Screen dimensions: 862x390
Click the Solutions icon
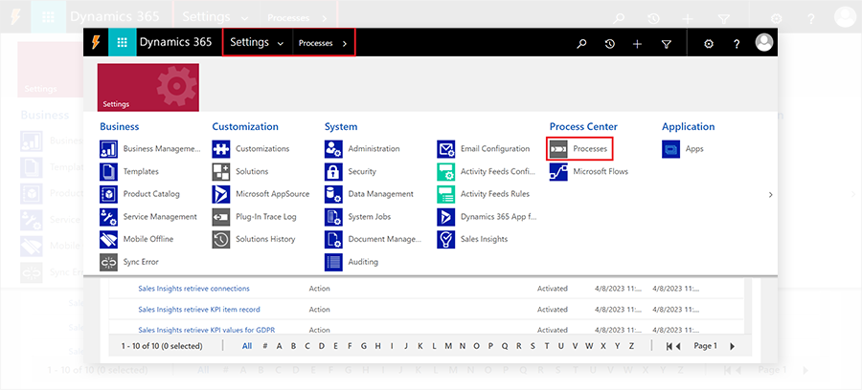click(221, 172)
